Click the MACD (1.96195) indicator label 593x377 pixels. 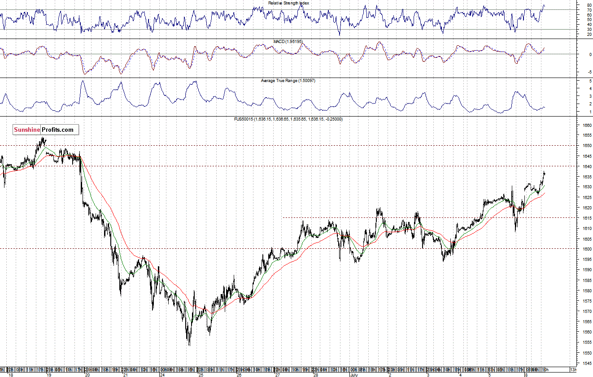point(288,41)
